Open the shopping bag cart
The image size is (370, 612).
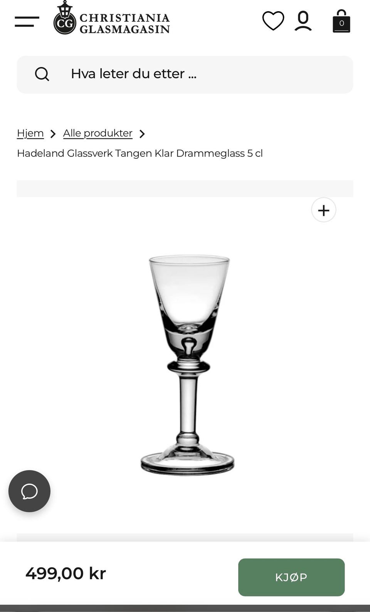coord(341,21)
